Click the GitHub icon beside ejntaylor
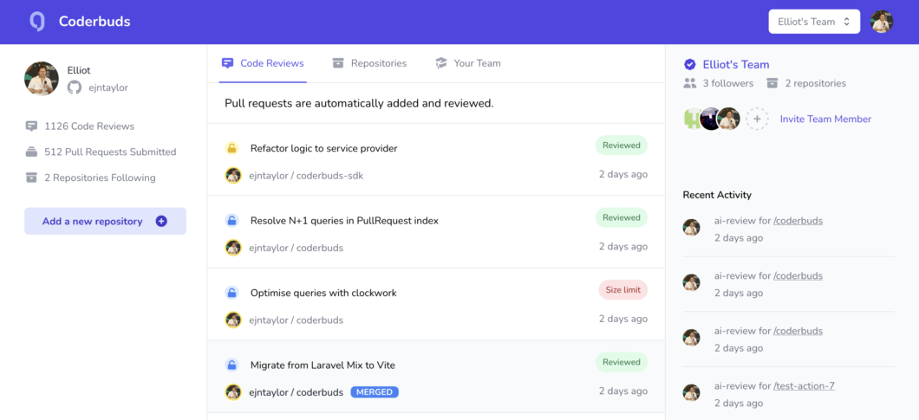 pos(75,87)
